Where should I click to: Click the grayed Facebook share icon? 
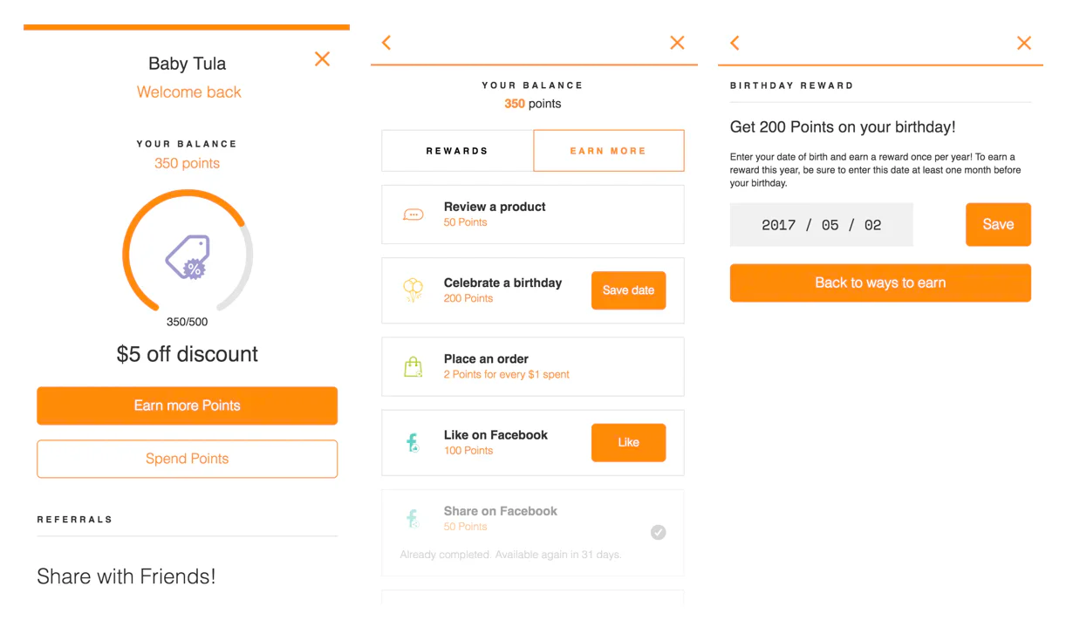pyautogui.click(x=413, y=517)
